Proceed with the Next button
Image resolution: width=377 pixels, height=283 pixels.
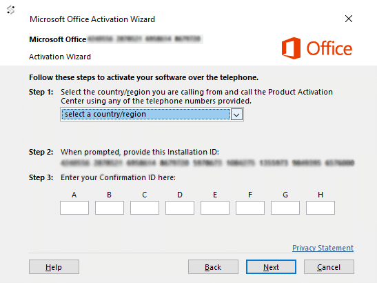pyautogui.click(x=271, y=267)
